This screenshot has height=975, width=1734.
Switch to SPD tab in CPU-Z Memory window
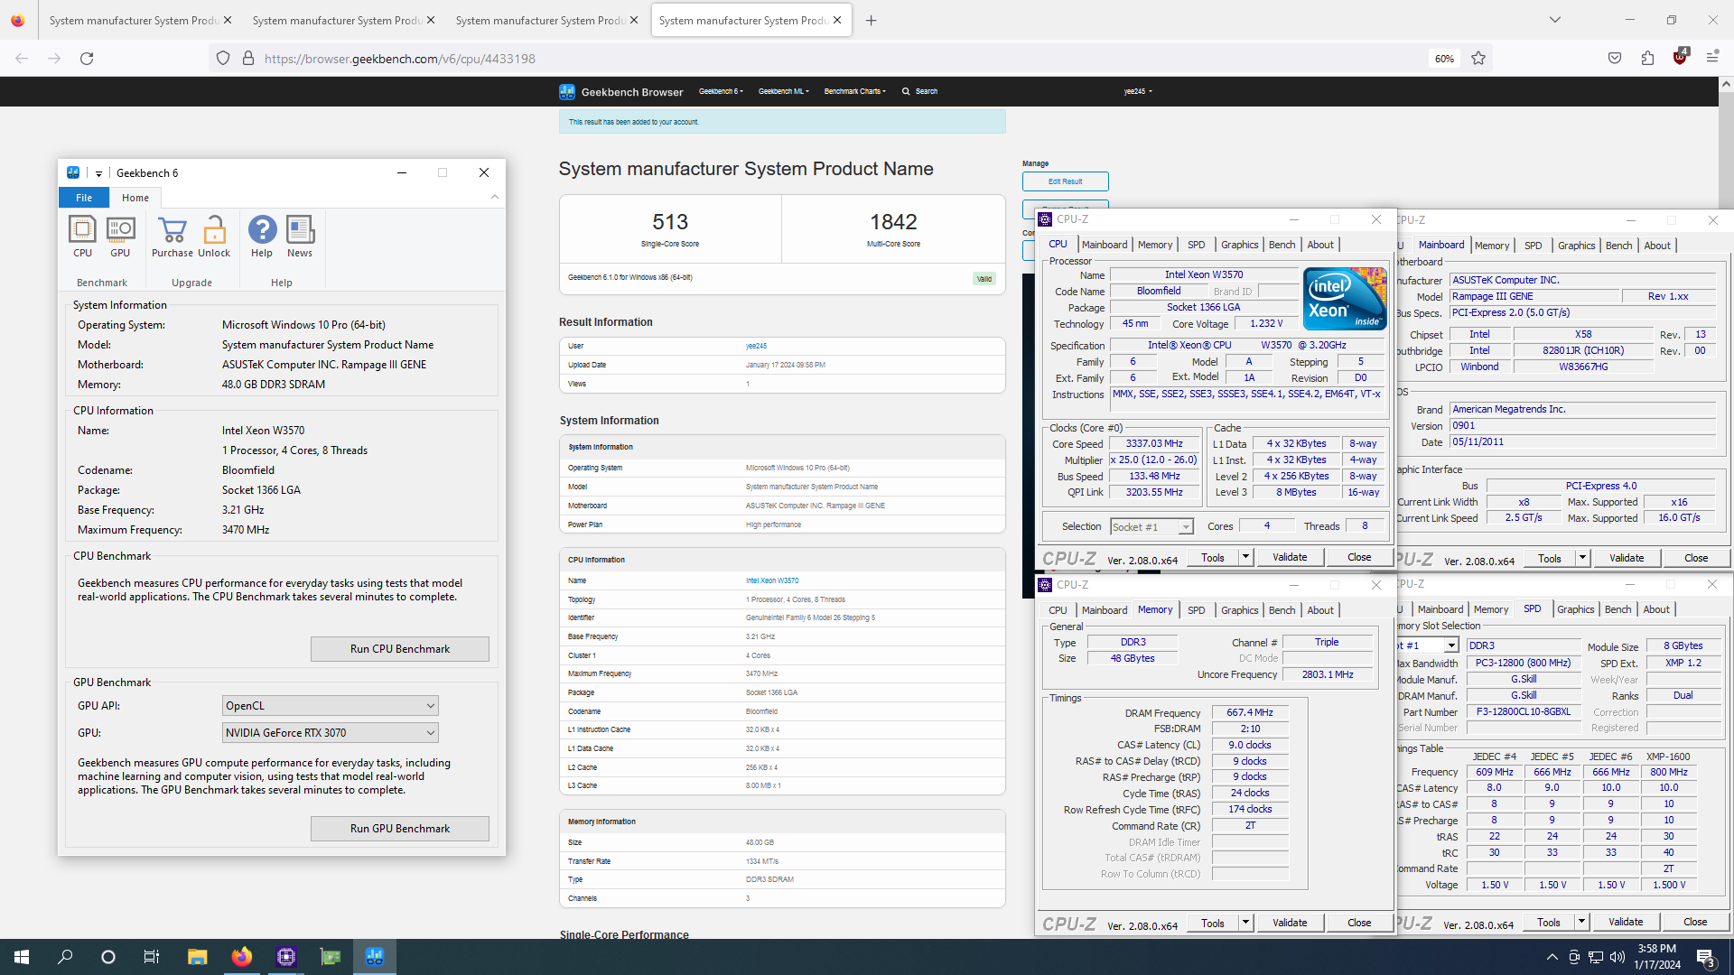point(1196,610)
